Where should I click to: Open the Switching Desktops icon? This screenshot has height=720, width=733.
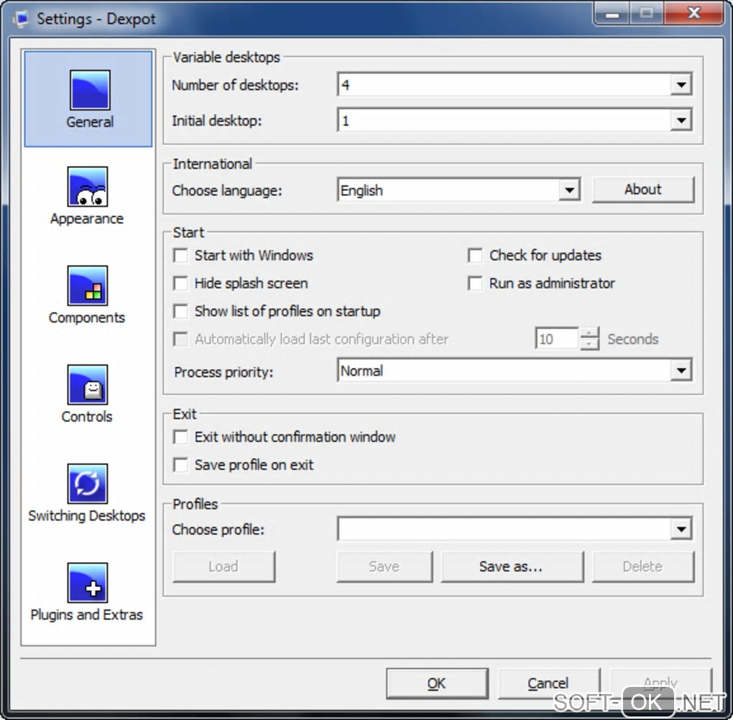pyautogui.click(x=88, y=484)
